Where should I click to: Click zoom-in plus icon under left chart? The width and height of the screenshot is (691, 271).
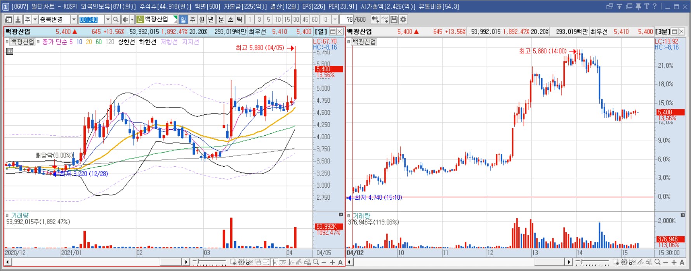tap(332, 262)
